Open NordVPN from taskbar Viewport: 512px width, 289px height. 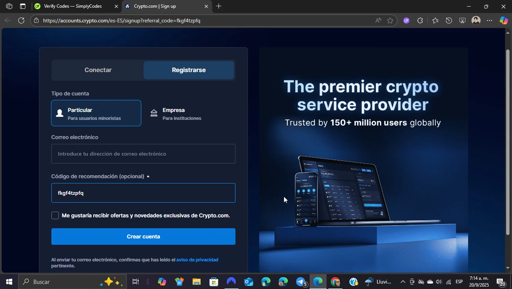(231, 282)
